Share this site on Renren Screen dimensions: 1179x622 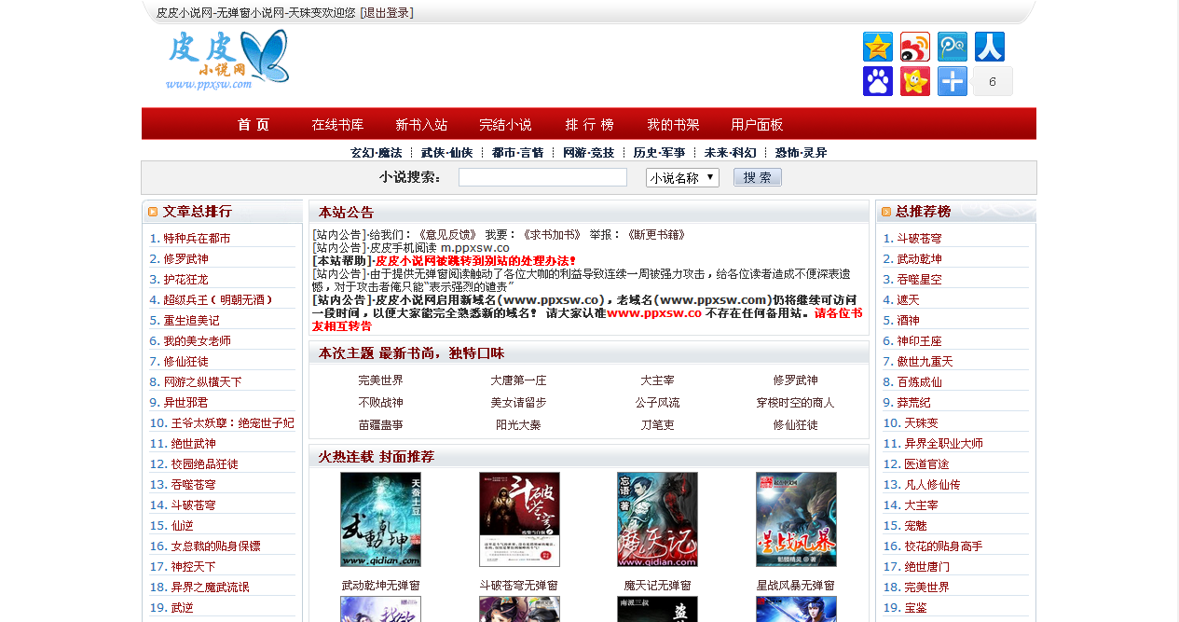tap(990, 47)
